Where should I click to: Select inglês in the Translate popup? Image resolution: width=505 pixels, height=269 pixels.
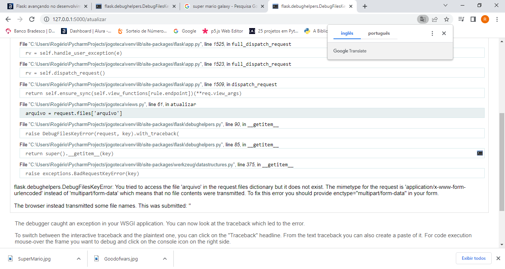point(347,33)
